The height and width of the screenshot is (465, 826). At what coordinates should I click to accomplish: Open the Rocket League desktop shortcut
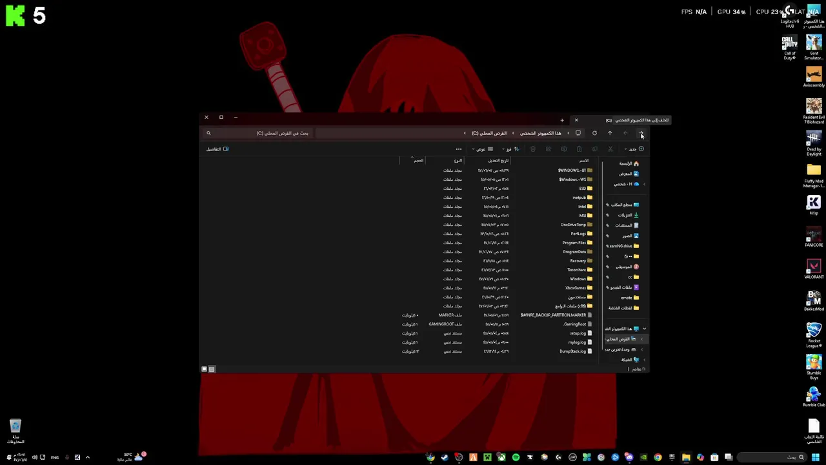tap(814, 335)
